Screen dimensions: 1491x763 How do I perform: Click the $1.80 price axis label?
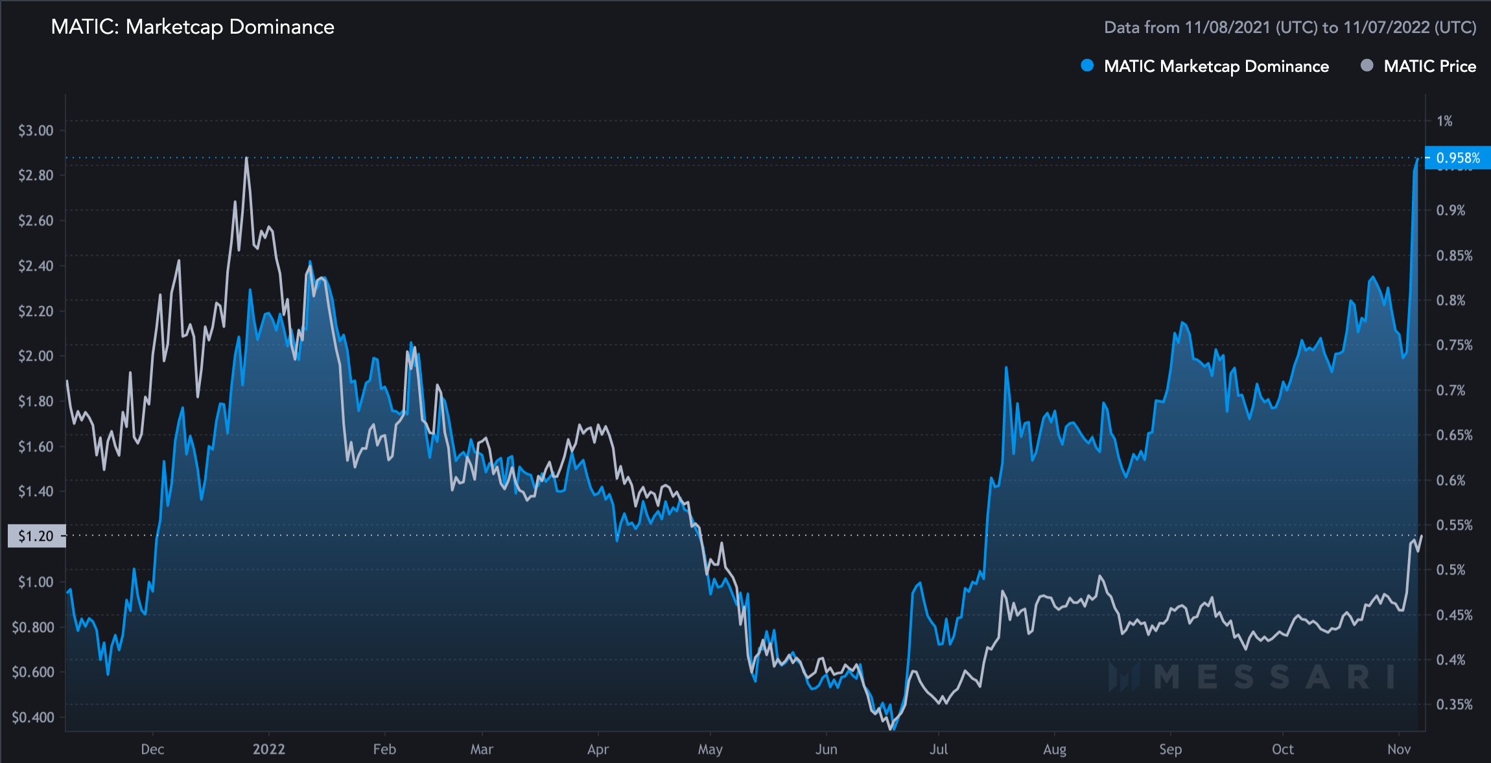(x=36, y=402)
